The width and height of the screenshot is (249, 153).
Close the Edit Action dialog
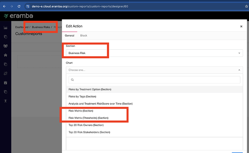point(241,26)
